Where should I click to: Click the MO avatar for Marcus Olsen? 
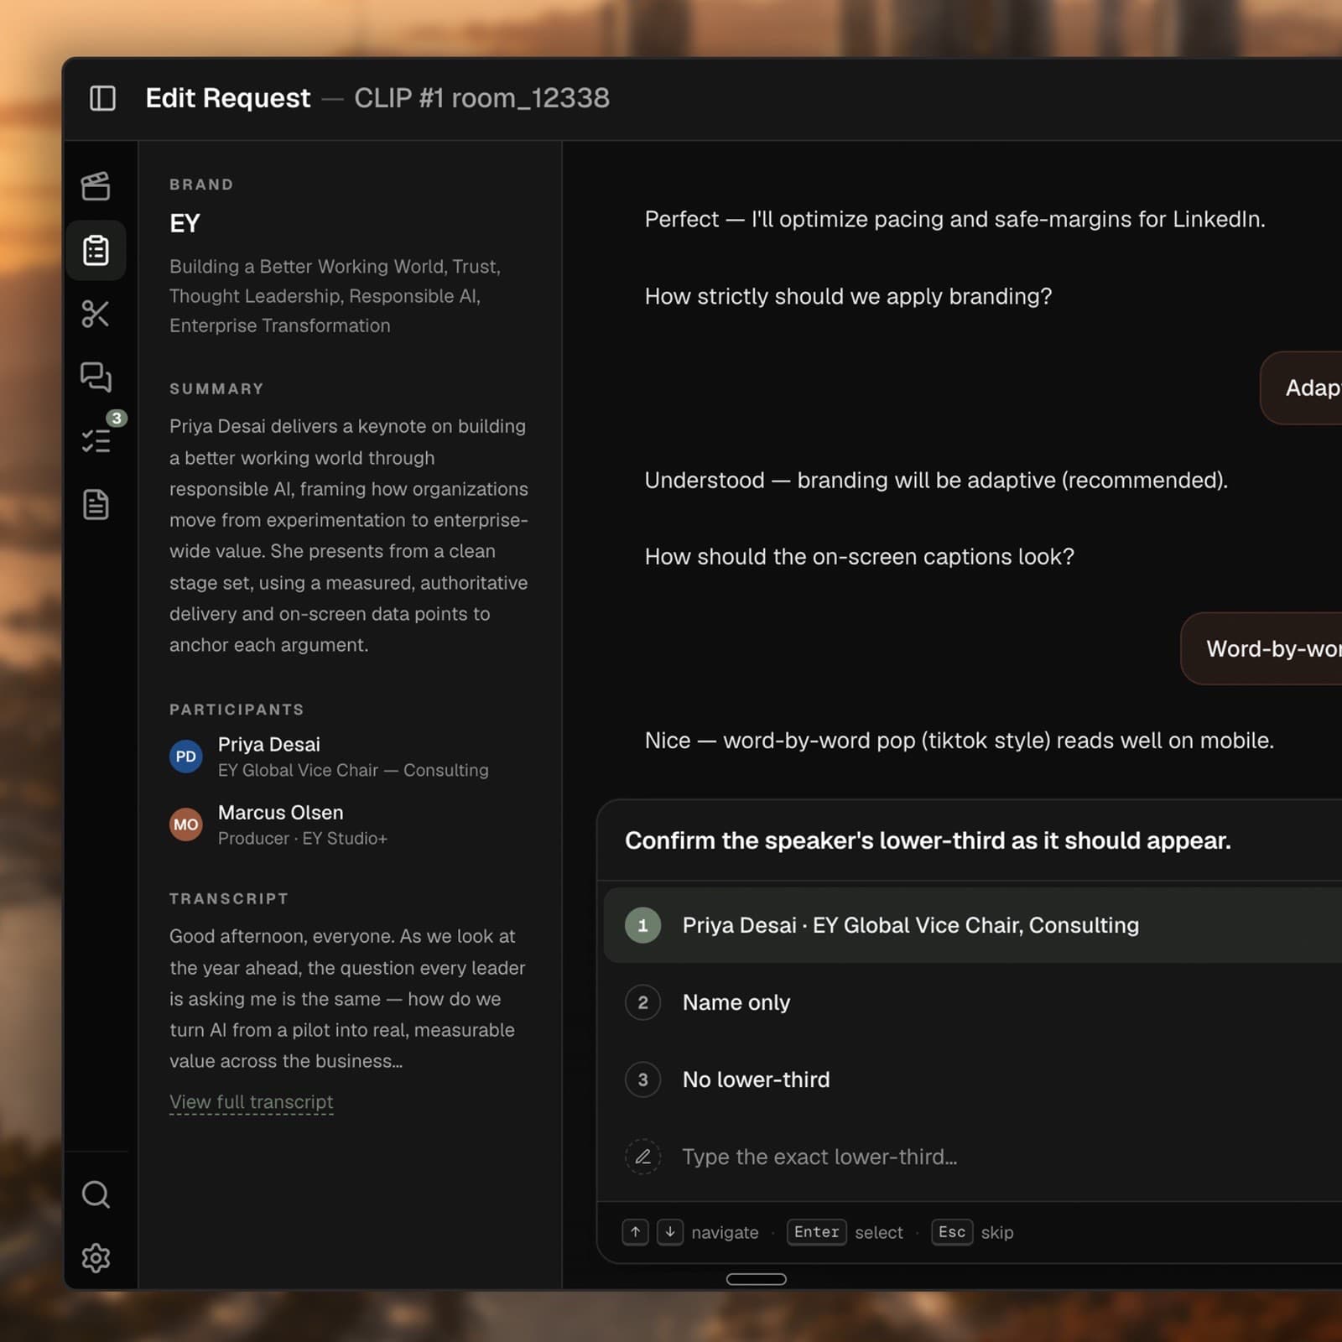[186, 824]
